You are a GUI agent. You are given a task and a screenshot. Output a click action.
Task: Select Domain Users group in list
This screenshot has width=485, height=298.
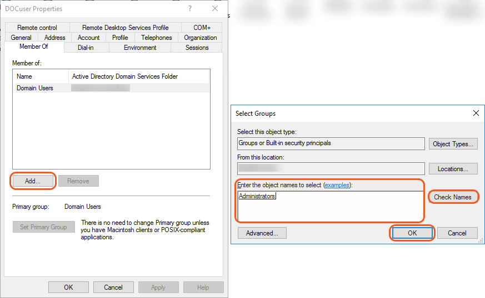[x=35, y=88]
